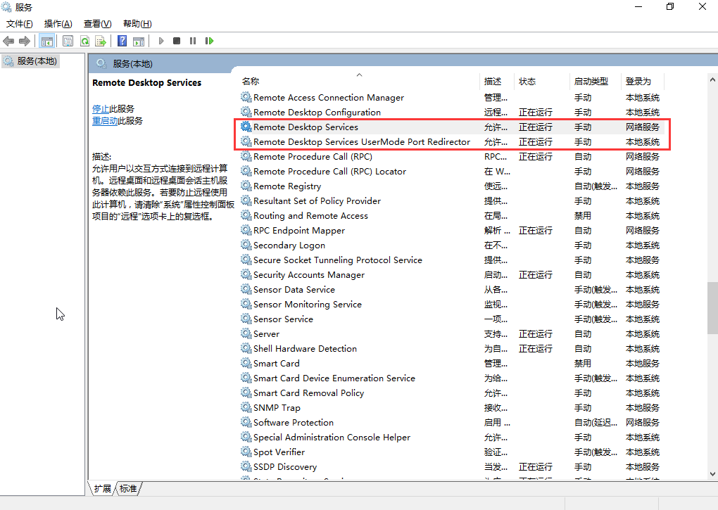
Task: Select Resultant Set of Policy Provider
Action: [451, 200]
